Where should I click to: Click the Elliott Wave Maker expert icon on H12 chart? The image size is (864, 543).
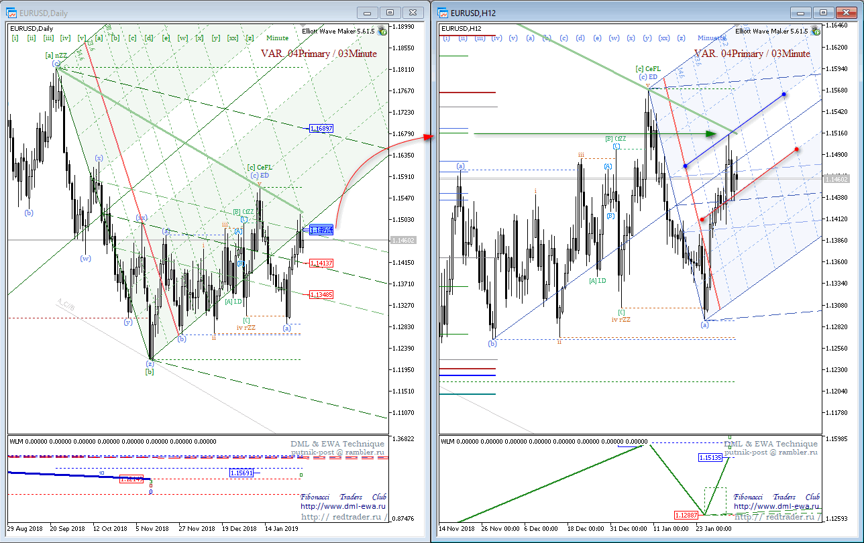(x=816, y=31)
